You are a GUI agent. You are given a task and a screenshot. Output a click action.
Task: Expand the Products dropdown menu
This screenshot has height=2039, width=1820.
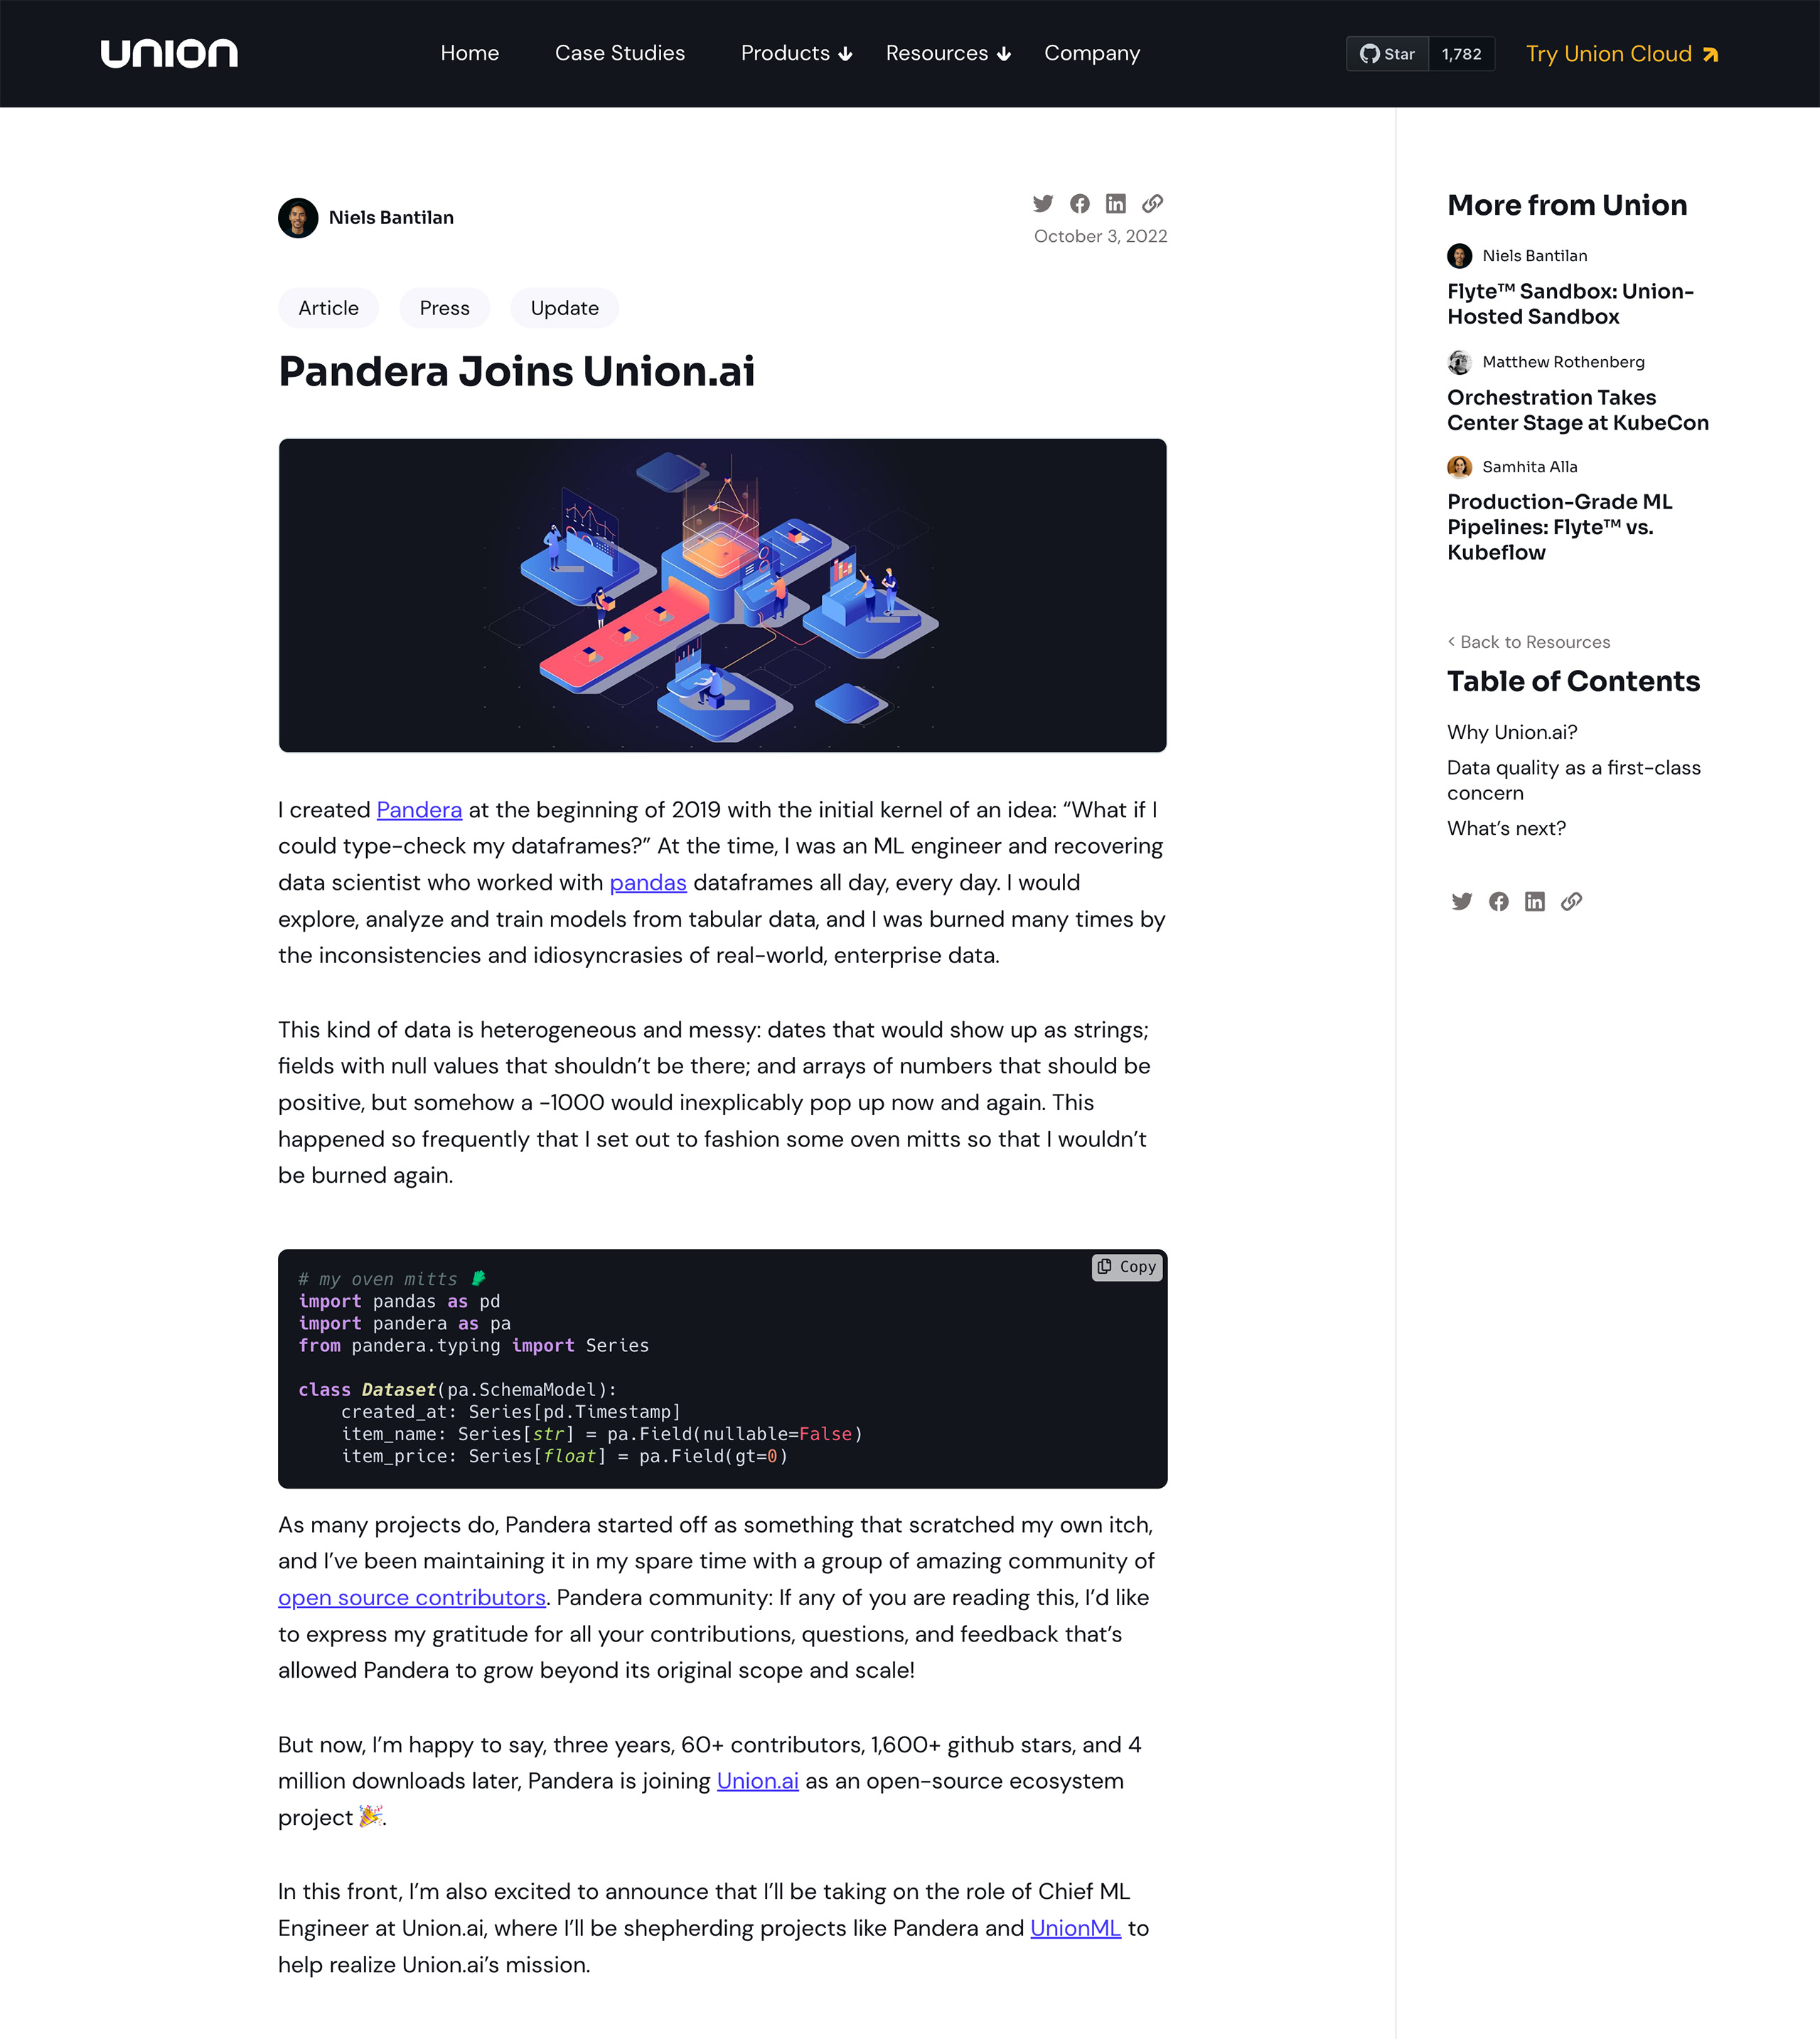[x=796, y=54]
